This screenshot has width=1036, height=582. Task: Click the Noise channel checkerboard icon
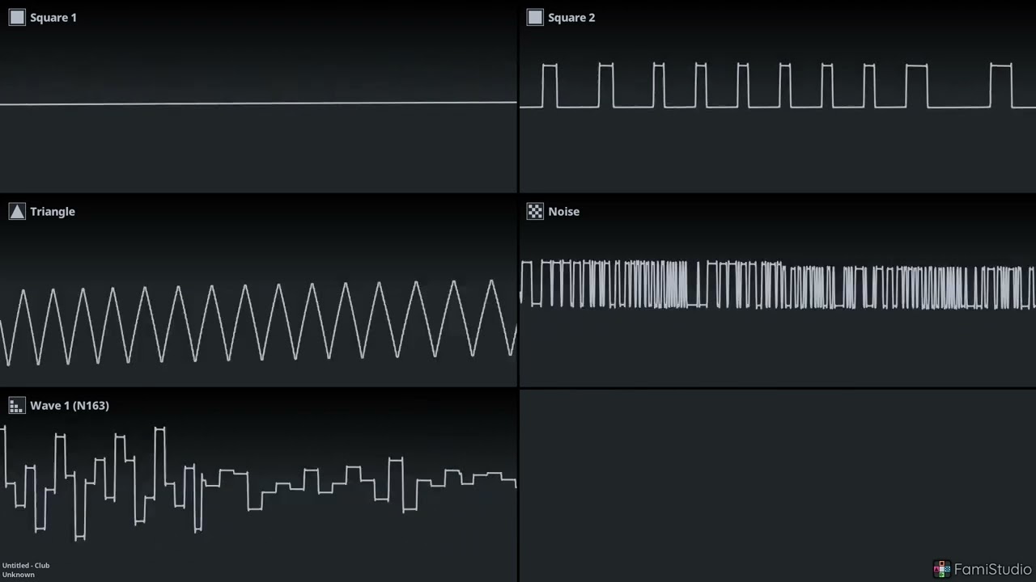click(x=535, y=212)
